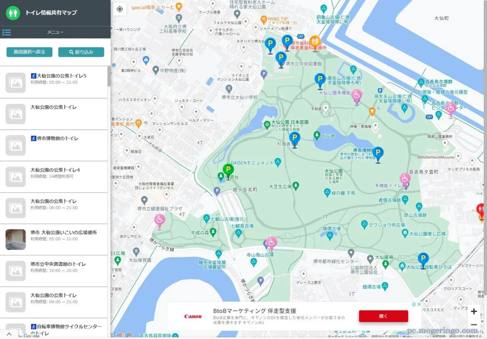Open the メニュー header
The image size is (487, 339).
(55, 32)
